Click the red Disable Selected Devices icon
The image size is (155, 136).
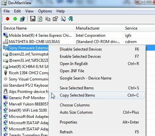point(8,19)
